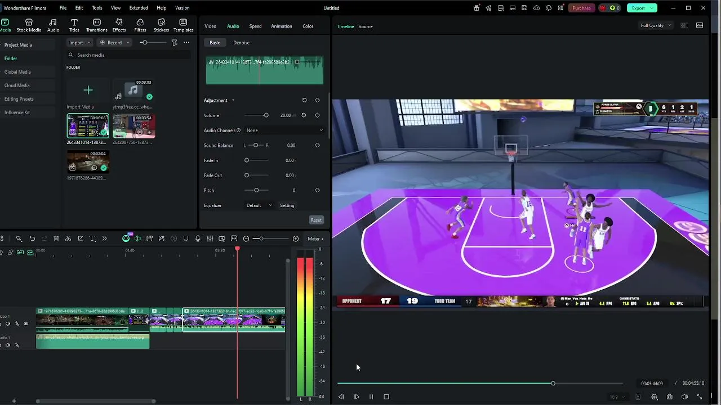Click the cloud upload icon in title bar
This screenshot has height=405, width=721.
[536, 8]
